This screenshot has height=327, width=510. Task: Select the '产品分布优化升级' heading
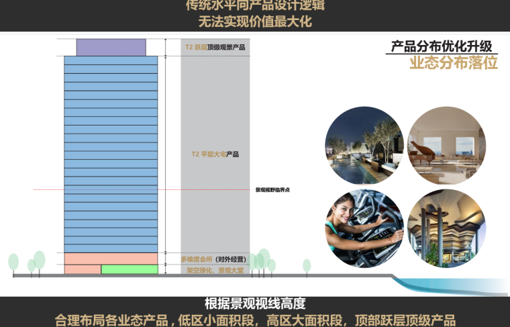point(442,47)
